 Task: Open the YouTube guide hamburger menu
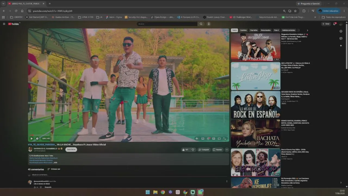tap(4, 24)
